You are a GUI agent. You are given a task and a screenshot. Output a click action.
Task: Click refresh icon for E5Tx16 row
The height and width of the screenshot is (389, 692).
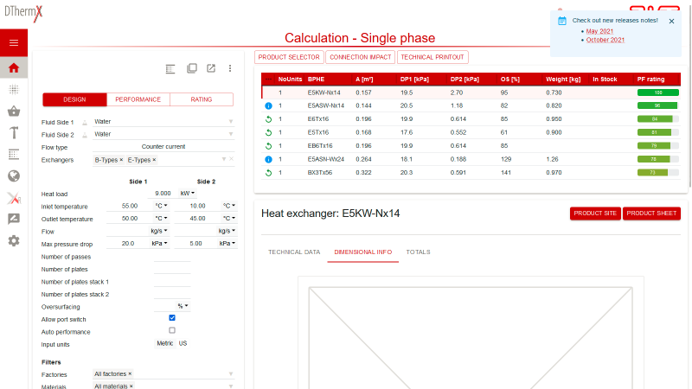pos(268,132)
